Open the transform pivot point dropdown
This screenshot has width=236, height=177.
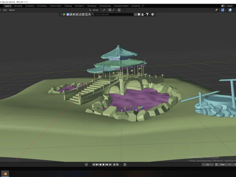105,10
